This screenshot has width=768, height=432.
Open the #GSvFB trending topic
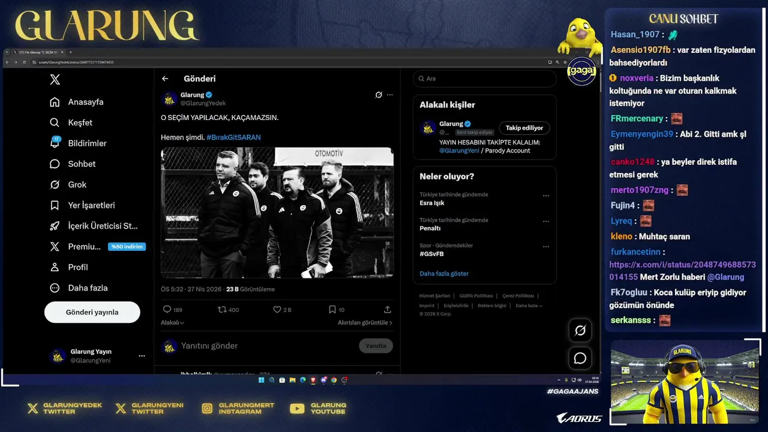click(432, 254)
